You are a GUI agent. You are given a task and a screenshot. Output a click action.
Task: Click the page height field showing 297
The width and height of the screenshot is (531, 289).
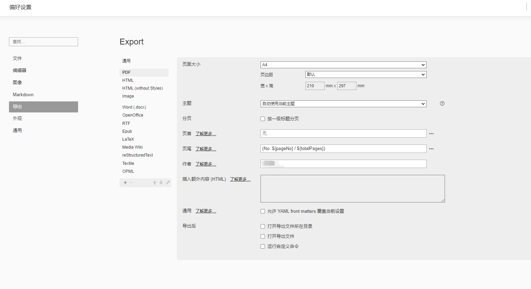tap(347, 86)
